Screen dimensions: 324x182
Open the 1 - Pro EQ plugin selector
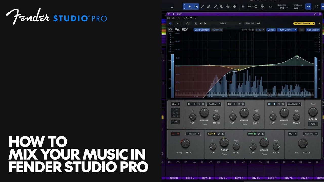[189, 18]
